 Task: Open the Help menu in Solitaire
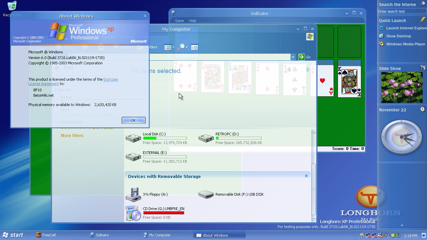(x=192, y=21)
